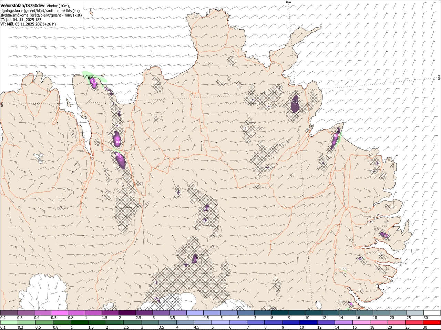Click the '0.1' label under the lower scale

click(3, 327)
